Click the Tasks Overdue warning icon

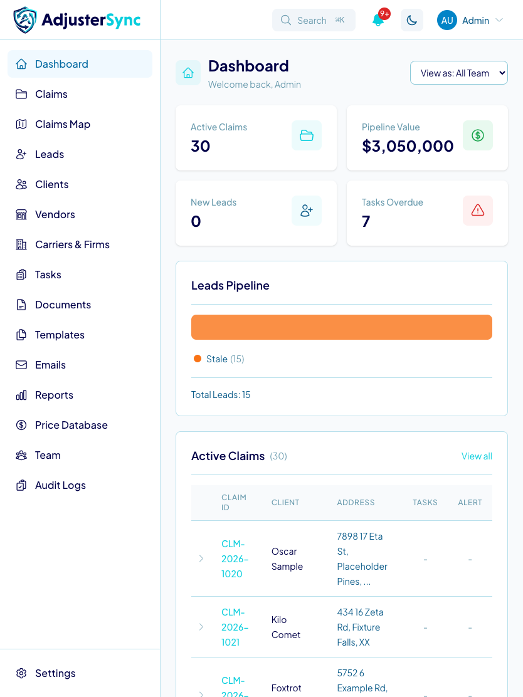coord(478,210)
